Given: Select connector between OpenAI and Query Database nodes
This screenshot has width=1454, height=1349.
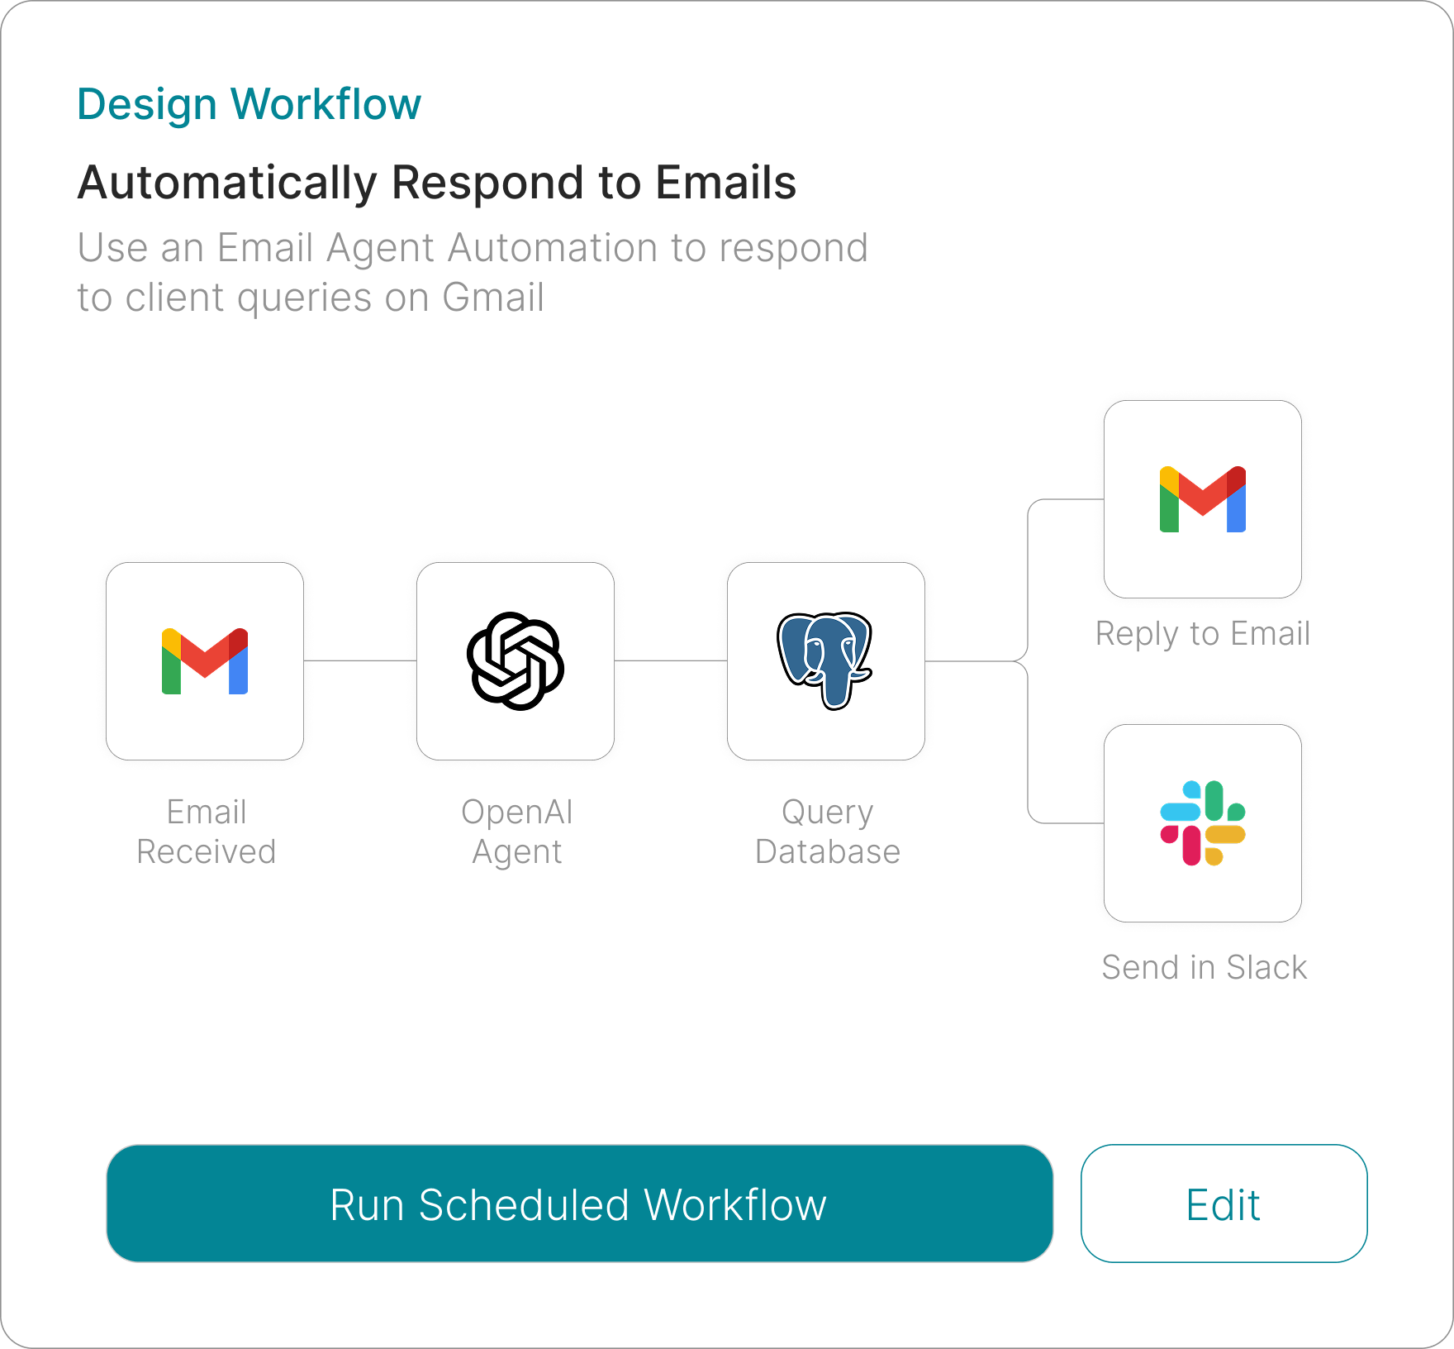Looking at the screenshot, I should pos(671,661).
